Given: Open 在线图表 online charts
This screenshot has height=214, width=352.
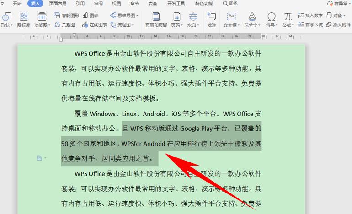Looking at the screenshot, I should click(95, 25).
